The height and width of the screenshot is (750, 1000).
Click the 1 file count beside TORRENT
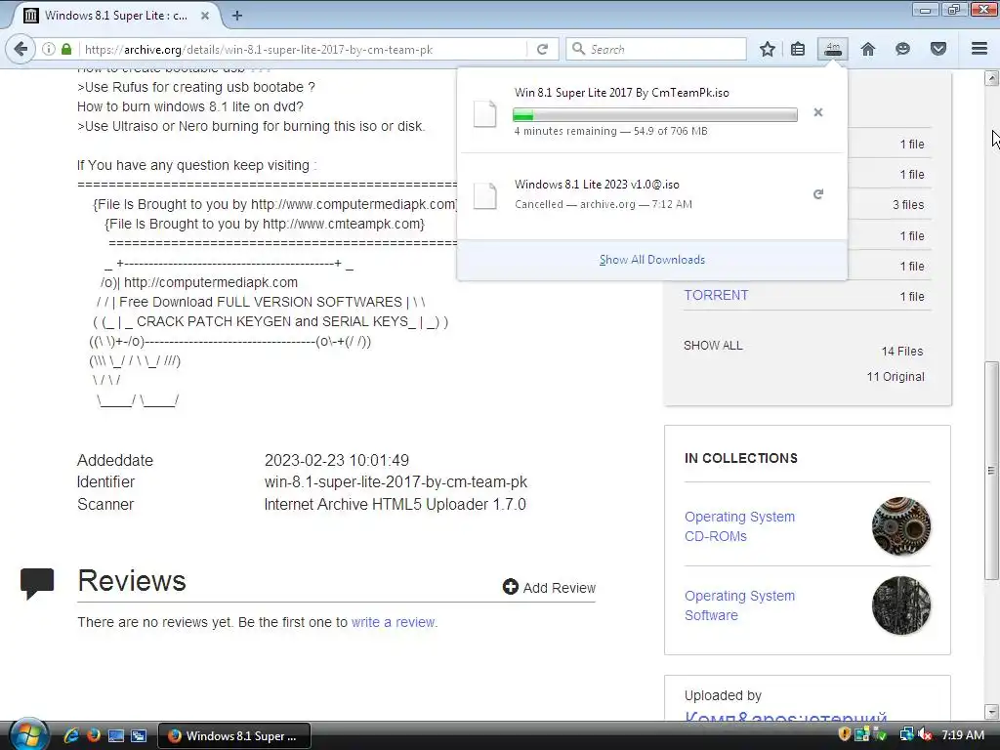pyautogui.click(x=912, y=297)
